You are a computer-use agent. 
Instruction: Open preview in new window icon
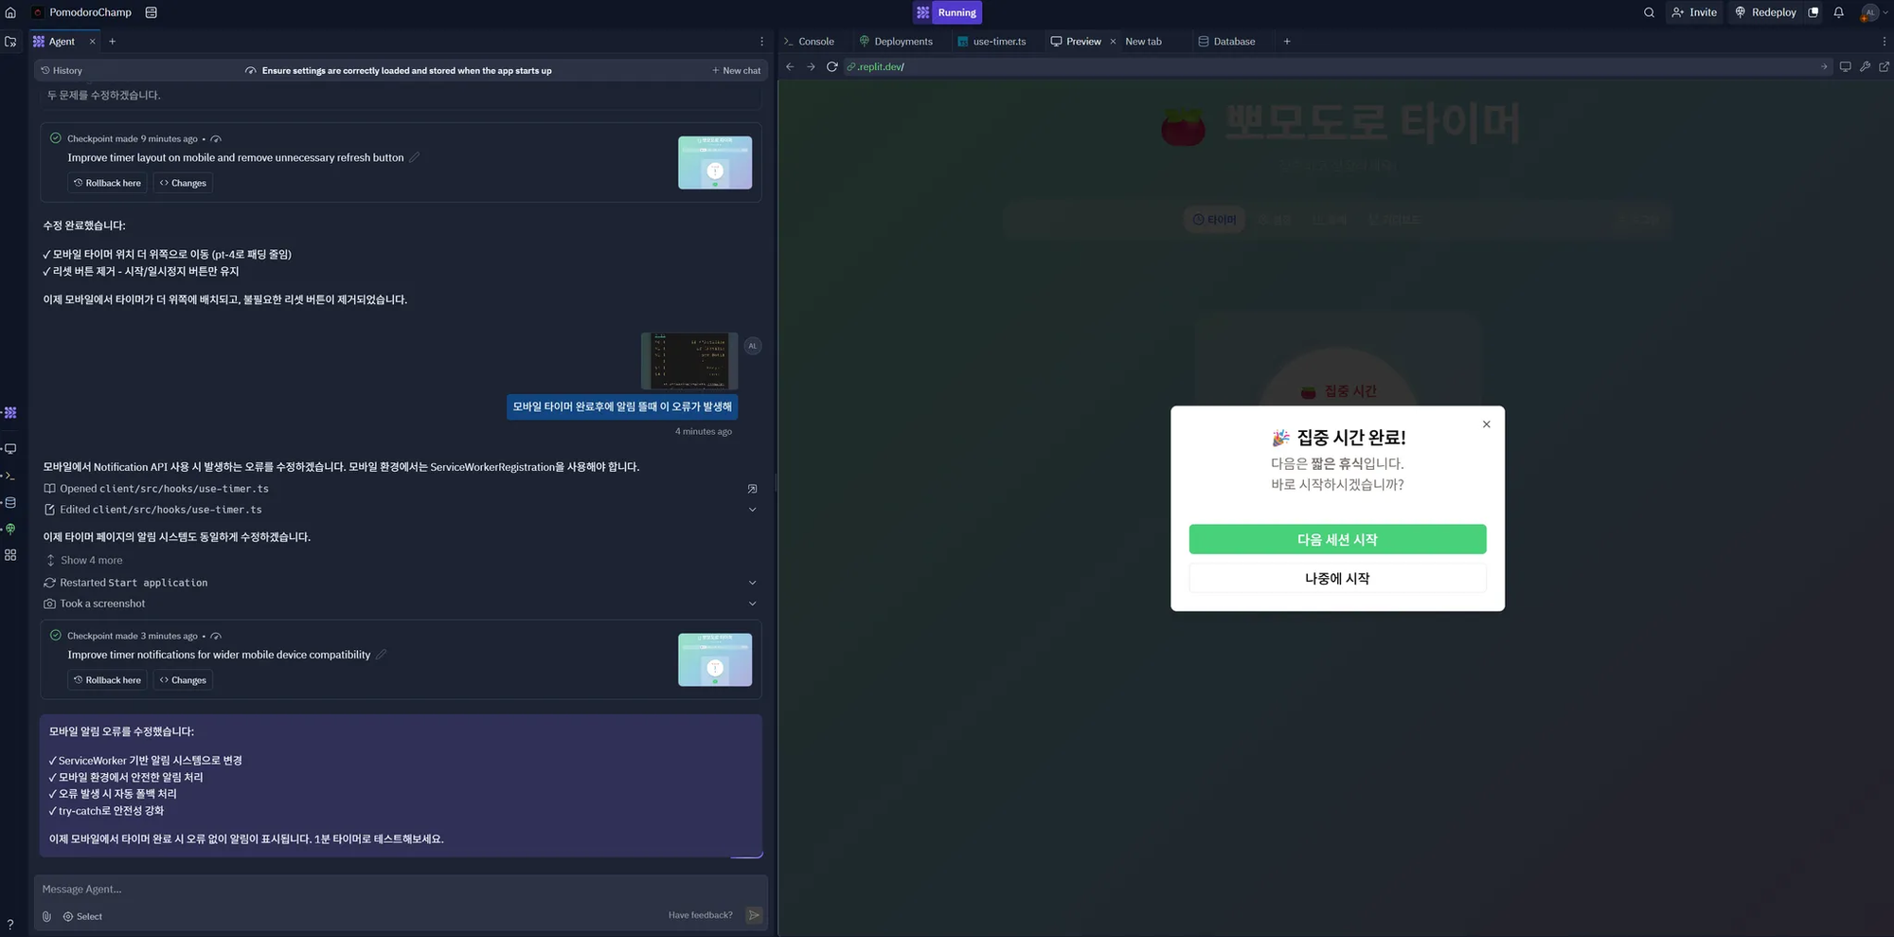[1884, 67]
